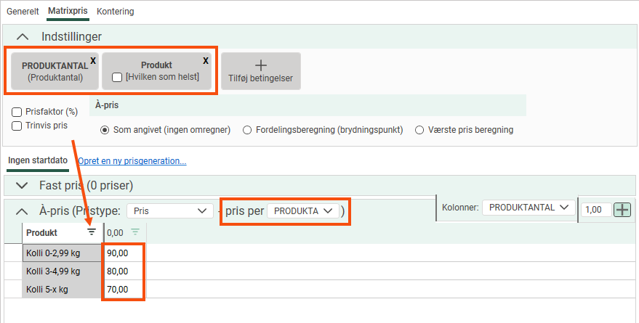
Task: Select Værste pris beregning radio option
Action: 419,130
